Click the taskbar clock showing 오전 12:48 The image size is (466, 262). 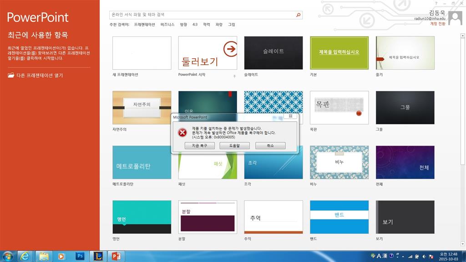pos(448,257)
